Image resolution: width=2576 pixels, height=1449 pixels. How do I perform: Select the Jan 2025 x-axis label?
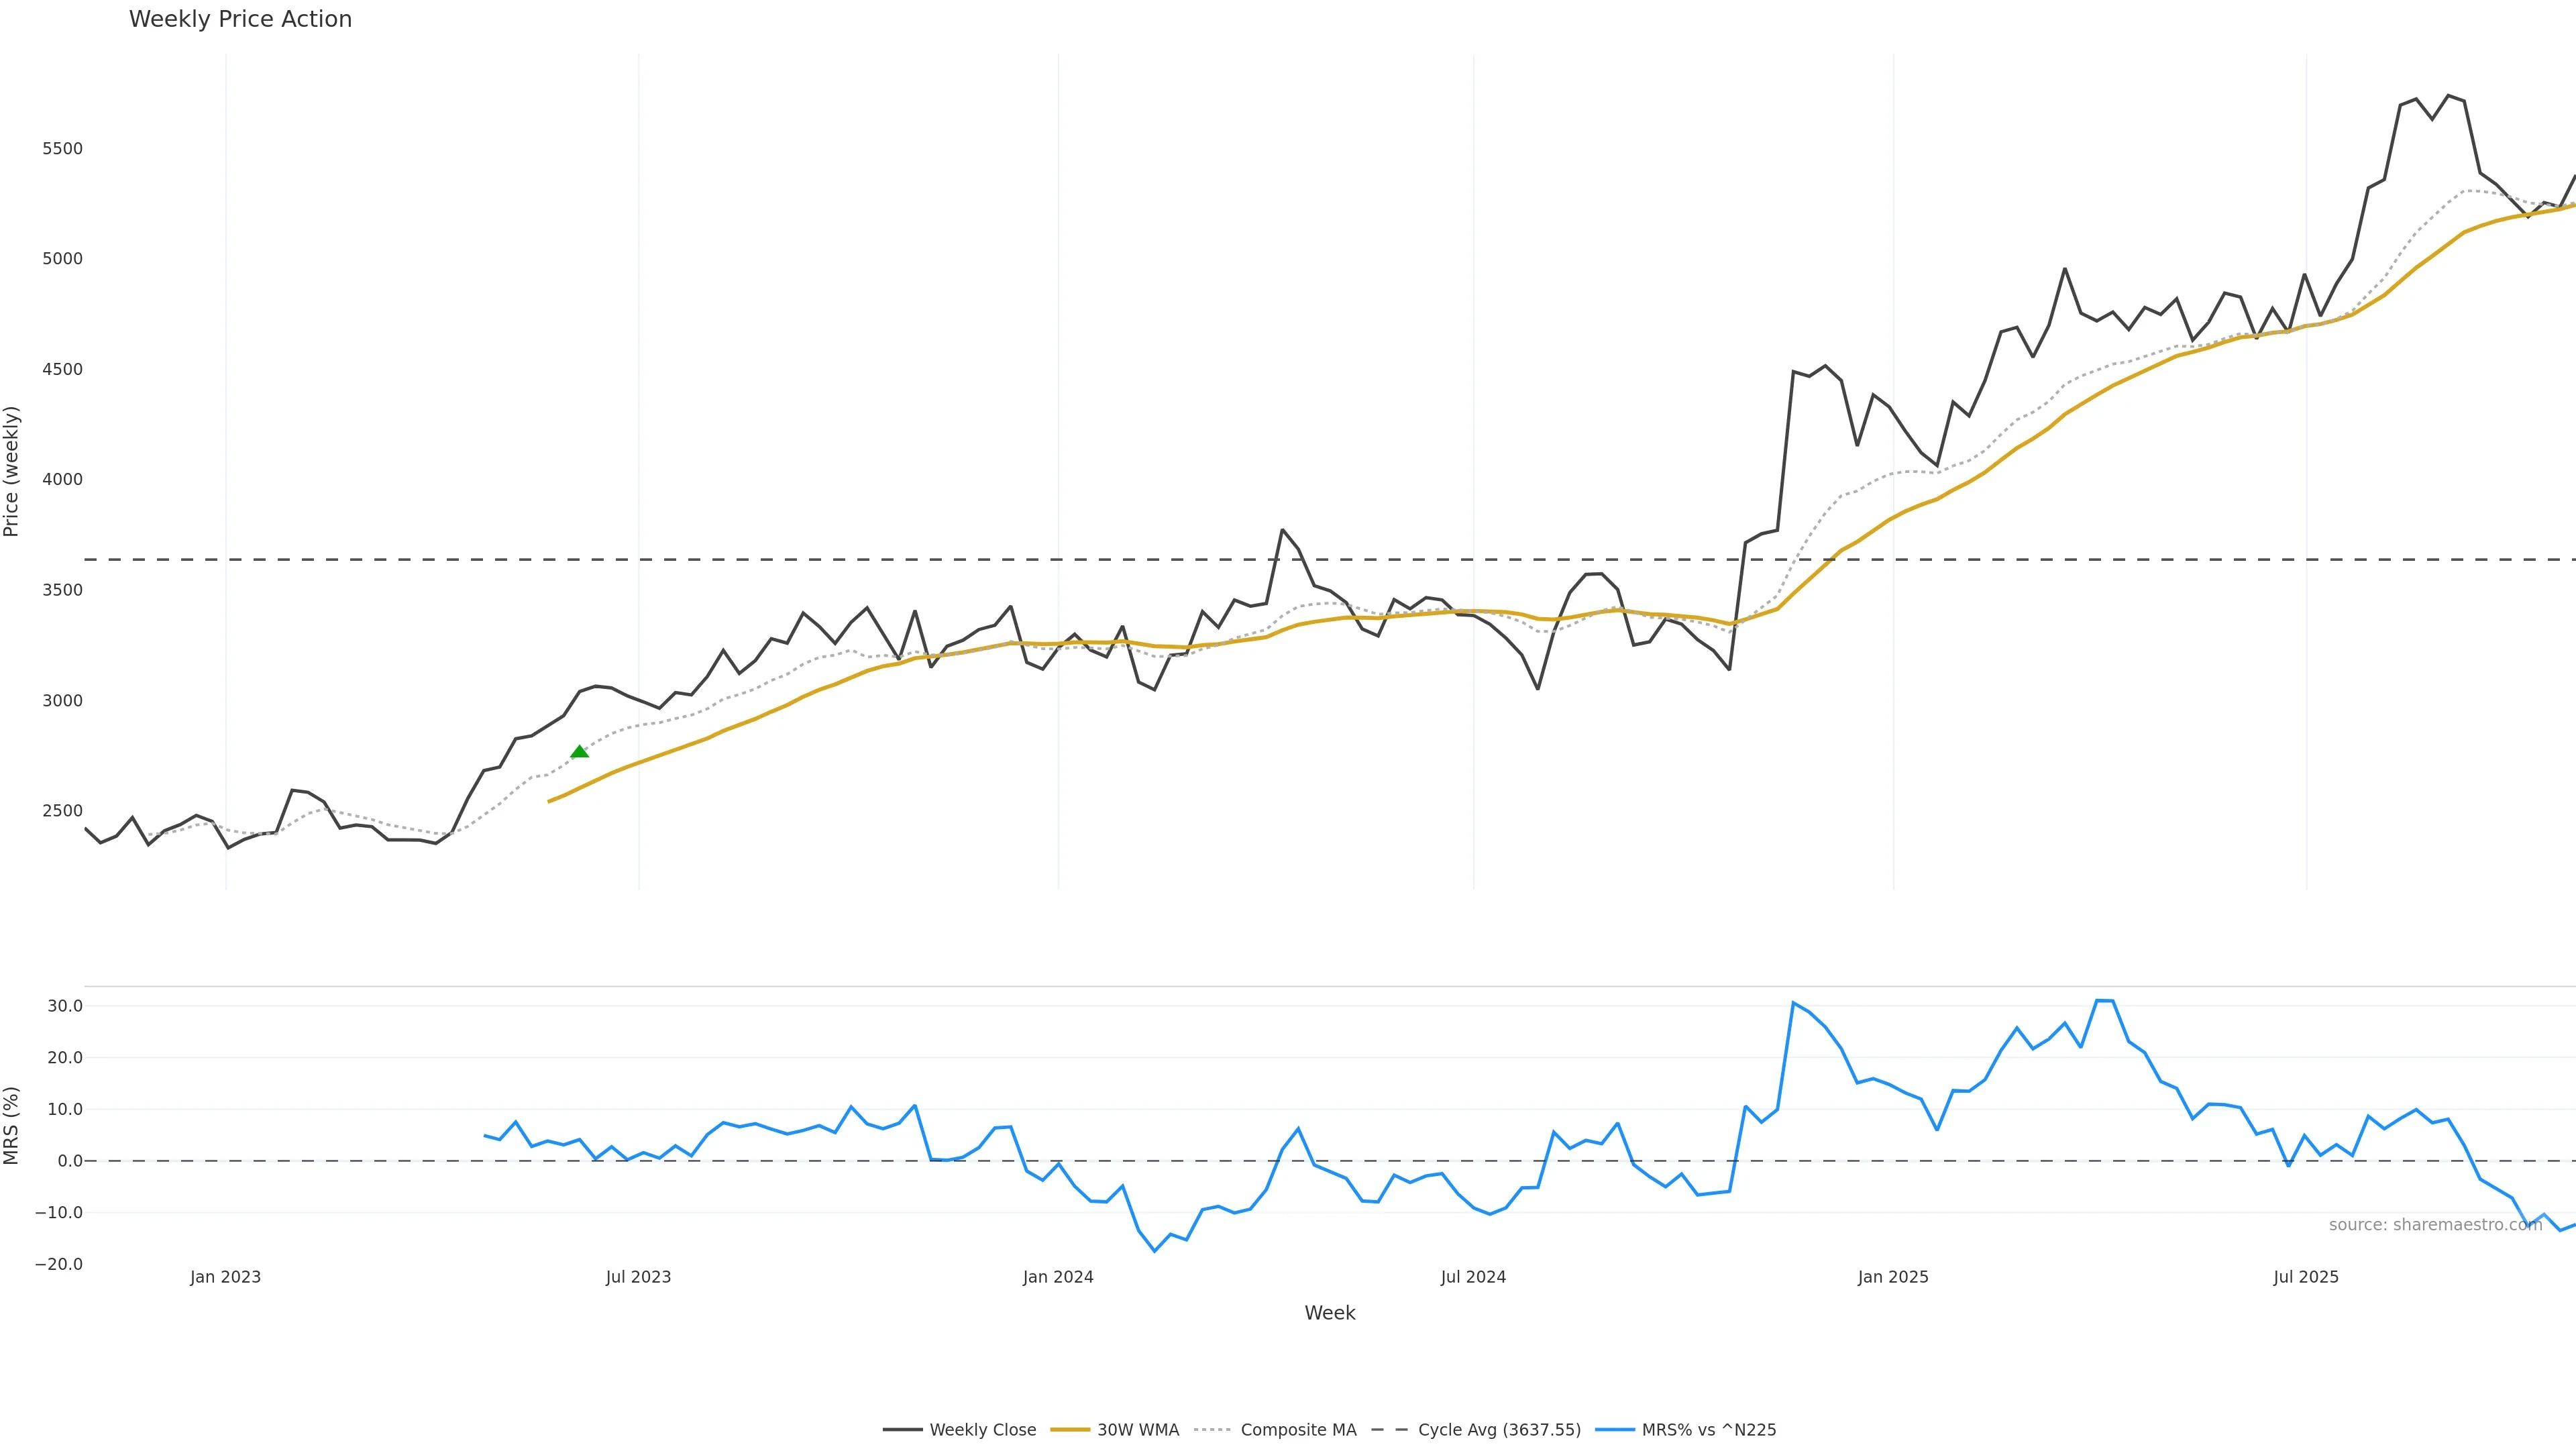click(x=1893, y=1277)
